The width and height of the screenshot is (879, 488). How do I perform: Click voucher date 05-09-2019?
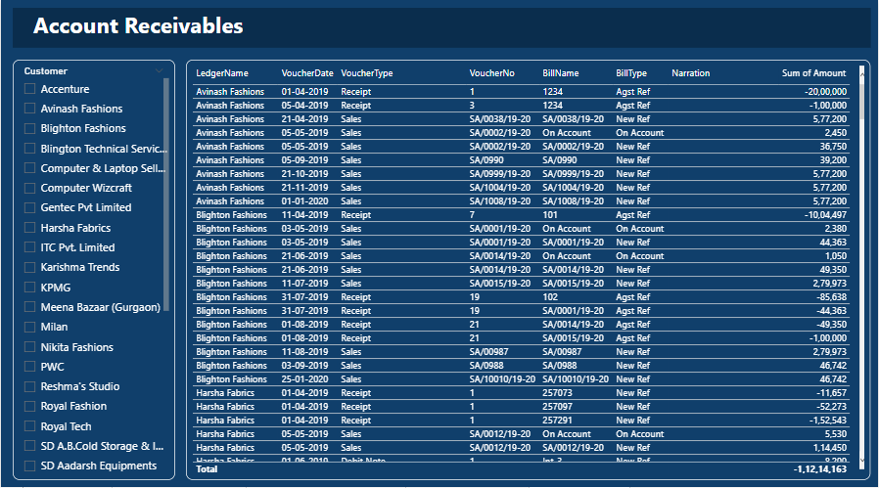tap(304, 159)
